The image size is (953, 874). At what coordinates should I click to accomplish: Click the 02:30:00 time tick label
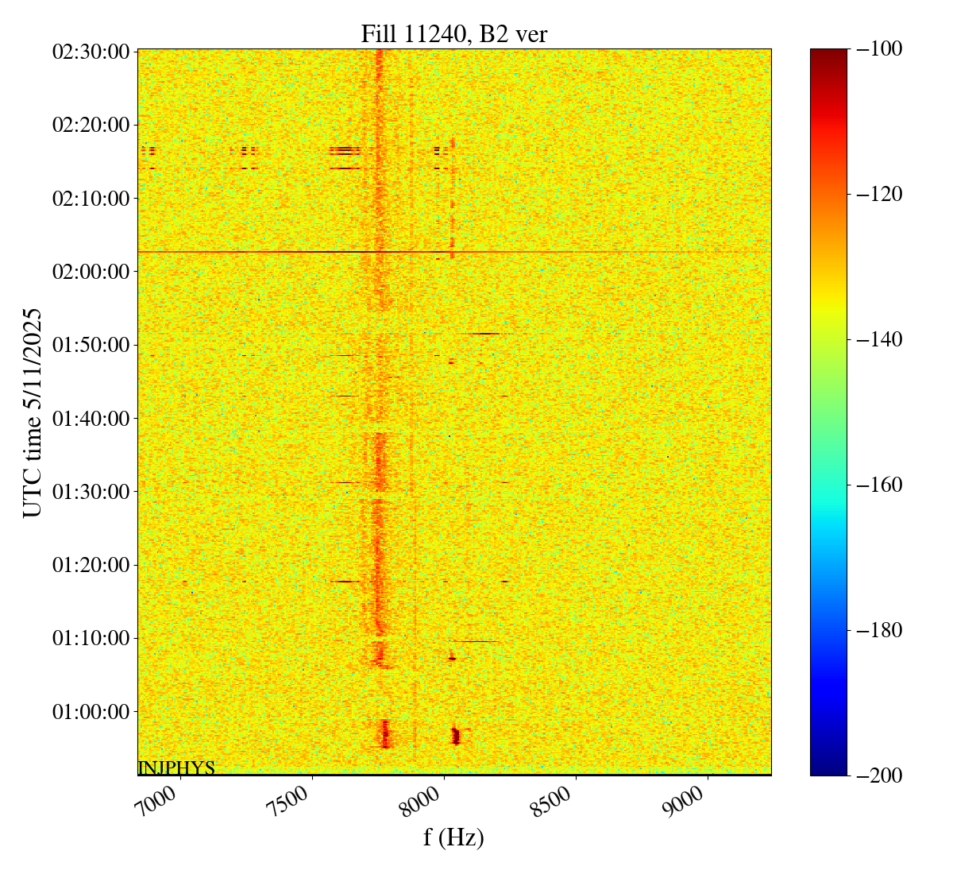91,52
